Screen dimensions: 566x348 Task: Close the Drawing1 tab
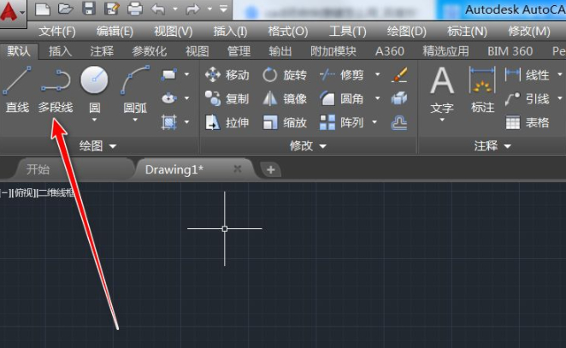point(238,169)
